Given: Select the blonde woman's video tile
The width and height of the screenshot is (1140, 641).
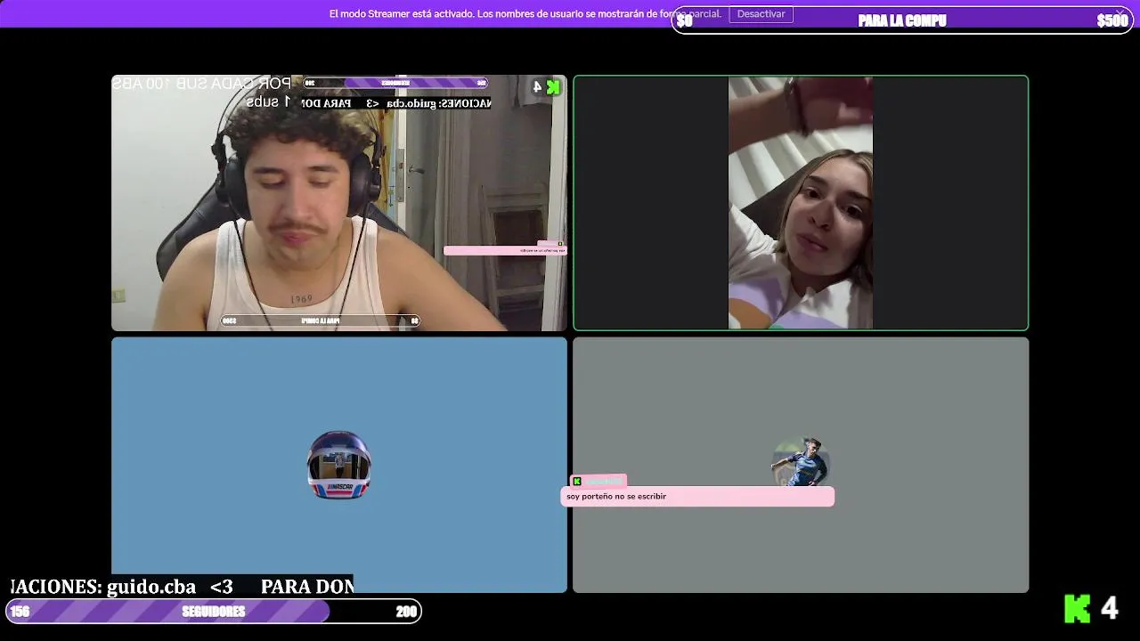Looking at the screenshot, I should click(x=801, y=203).
